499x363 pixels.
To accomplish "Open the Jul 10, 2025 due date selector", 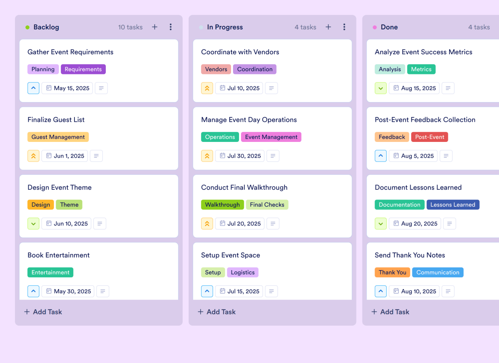I will pyautogui.click(x=239, y=88).
